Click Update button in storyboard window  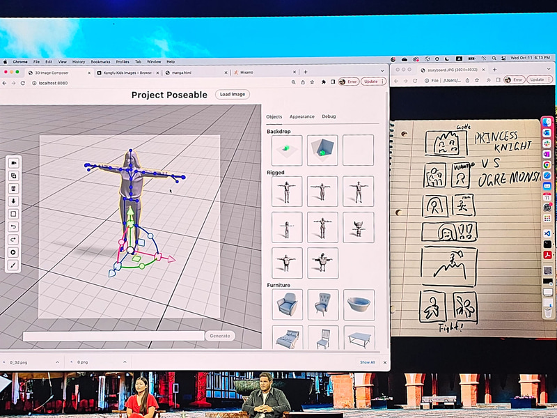pos(537,79)
